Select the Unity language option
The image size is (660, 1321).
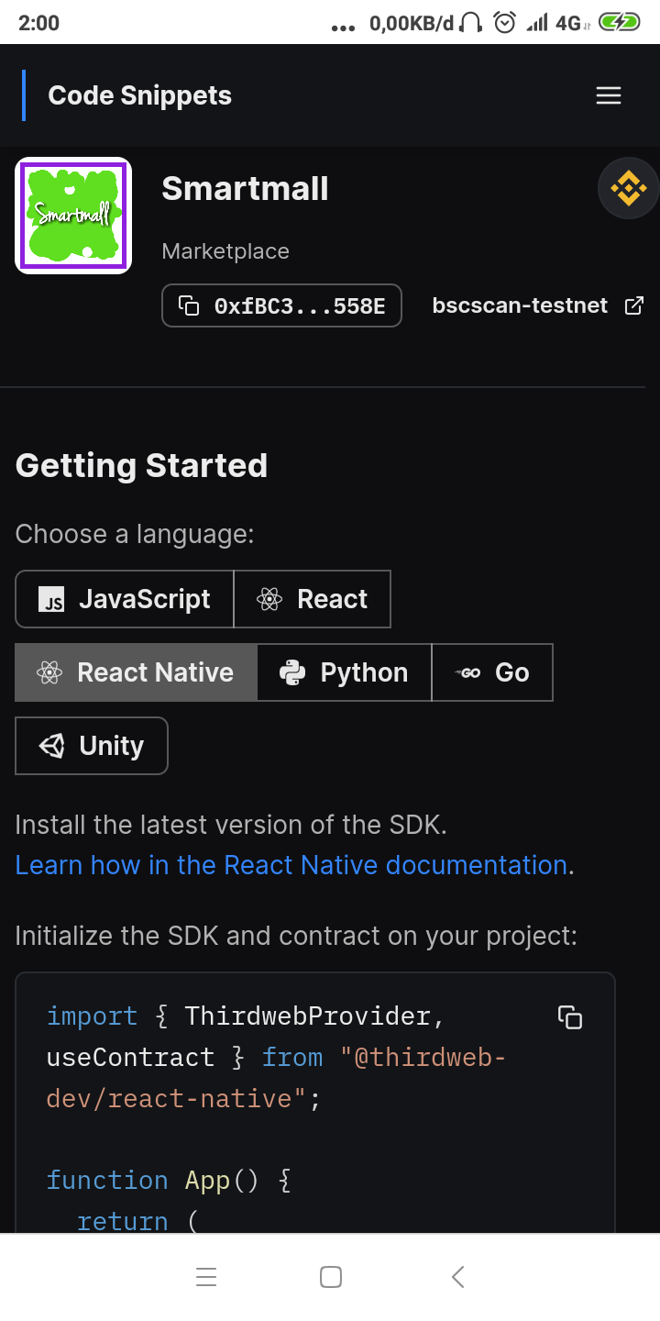pos(92,746)
